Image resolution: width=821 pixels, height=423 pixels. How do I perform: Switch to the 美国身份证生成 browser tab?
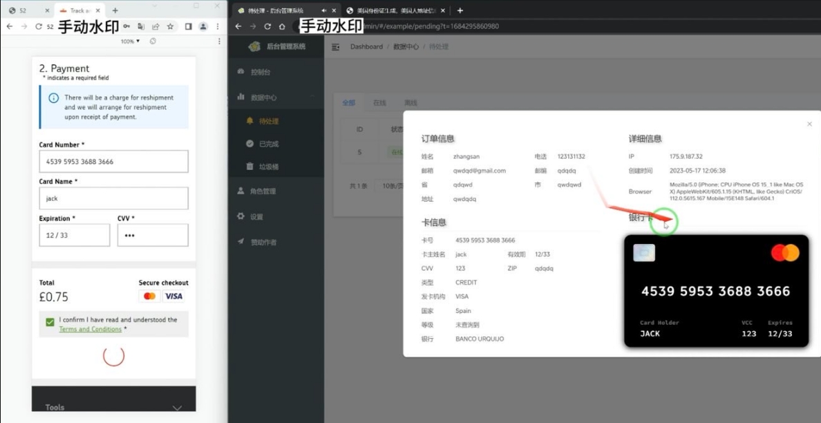pos(397,10)
